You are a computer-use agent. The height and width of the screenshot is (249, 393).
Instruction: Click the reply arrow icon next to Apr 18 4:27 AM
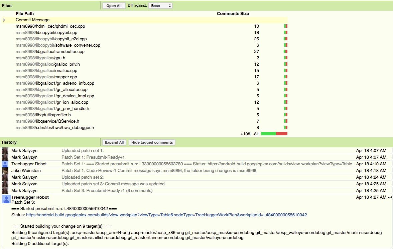click(x=390, y=197)
